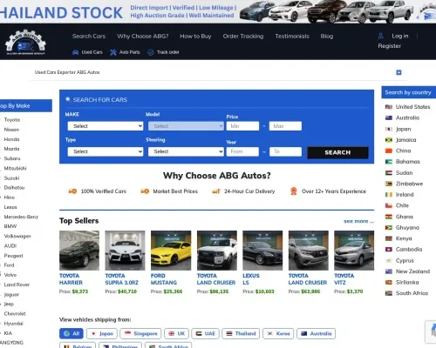
Task: Click the Ireland flag icon
Action: (389, 195)
